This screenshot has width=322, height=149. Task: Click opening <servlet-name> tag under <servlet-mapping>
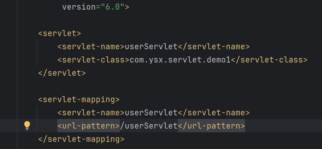(x=91, y=113)
